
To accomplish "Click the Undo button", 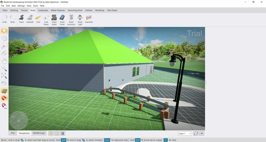I will [5, 19].
